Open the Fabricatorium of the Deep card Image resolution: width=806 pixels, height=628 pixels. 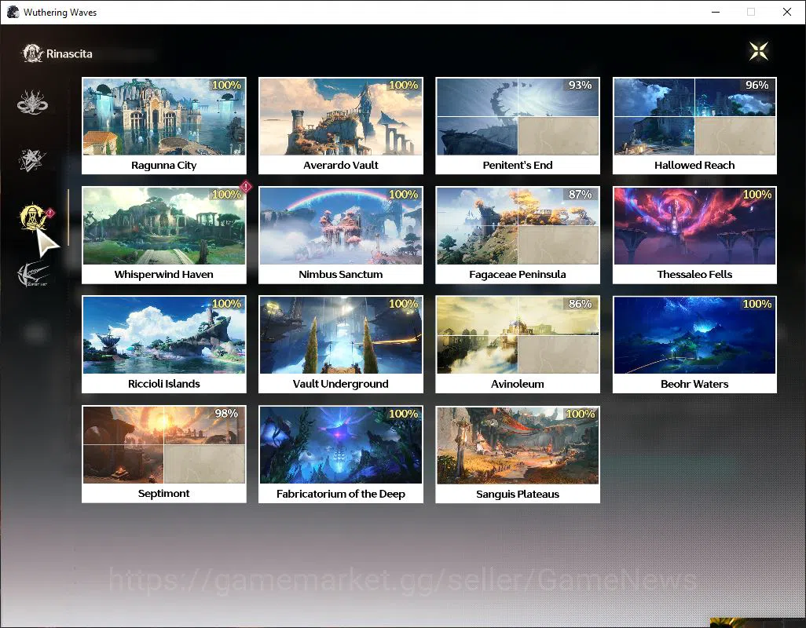click(x=341, y=454)
